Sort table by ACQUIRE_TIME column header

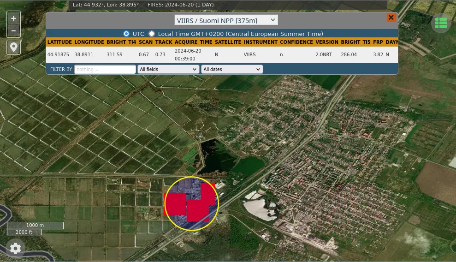[x=193, y=42]
